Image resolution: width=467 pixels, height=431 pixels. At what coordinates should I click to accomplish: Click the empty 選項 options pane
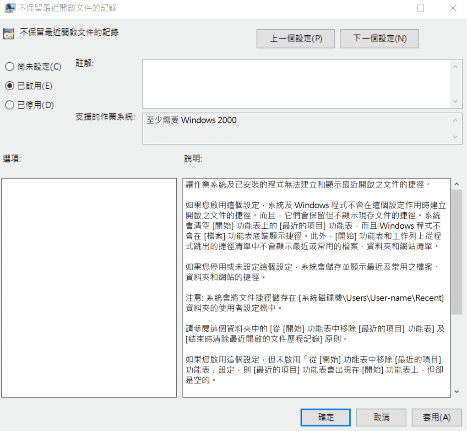click(x=89, y=287)
